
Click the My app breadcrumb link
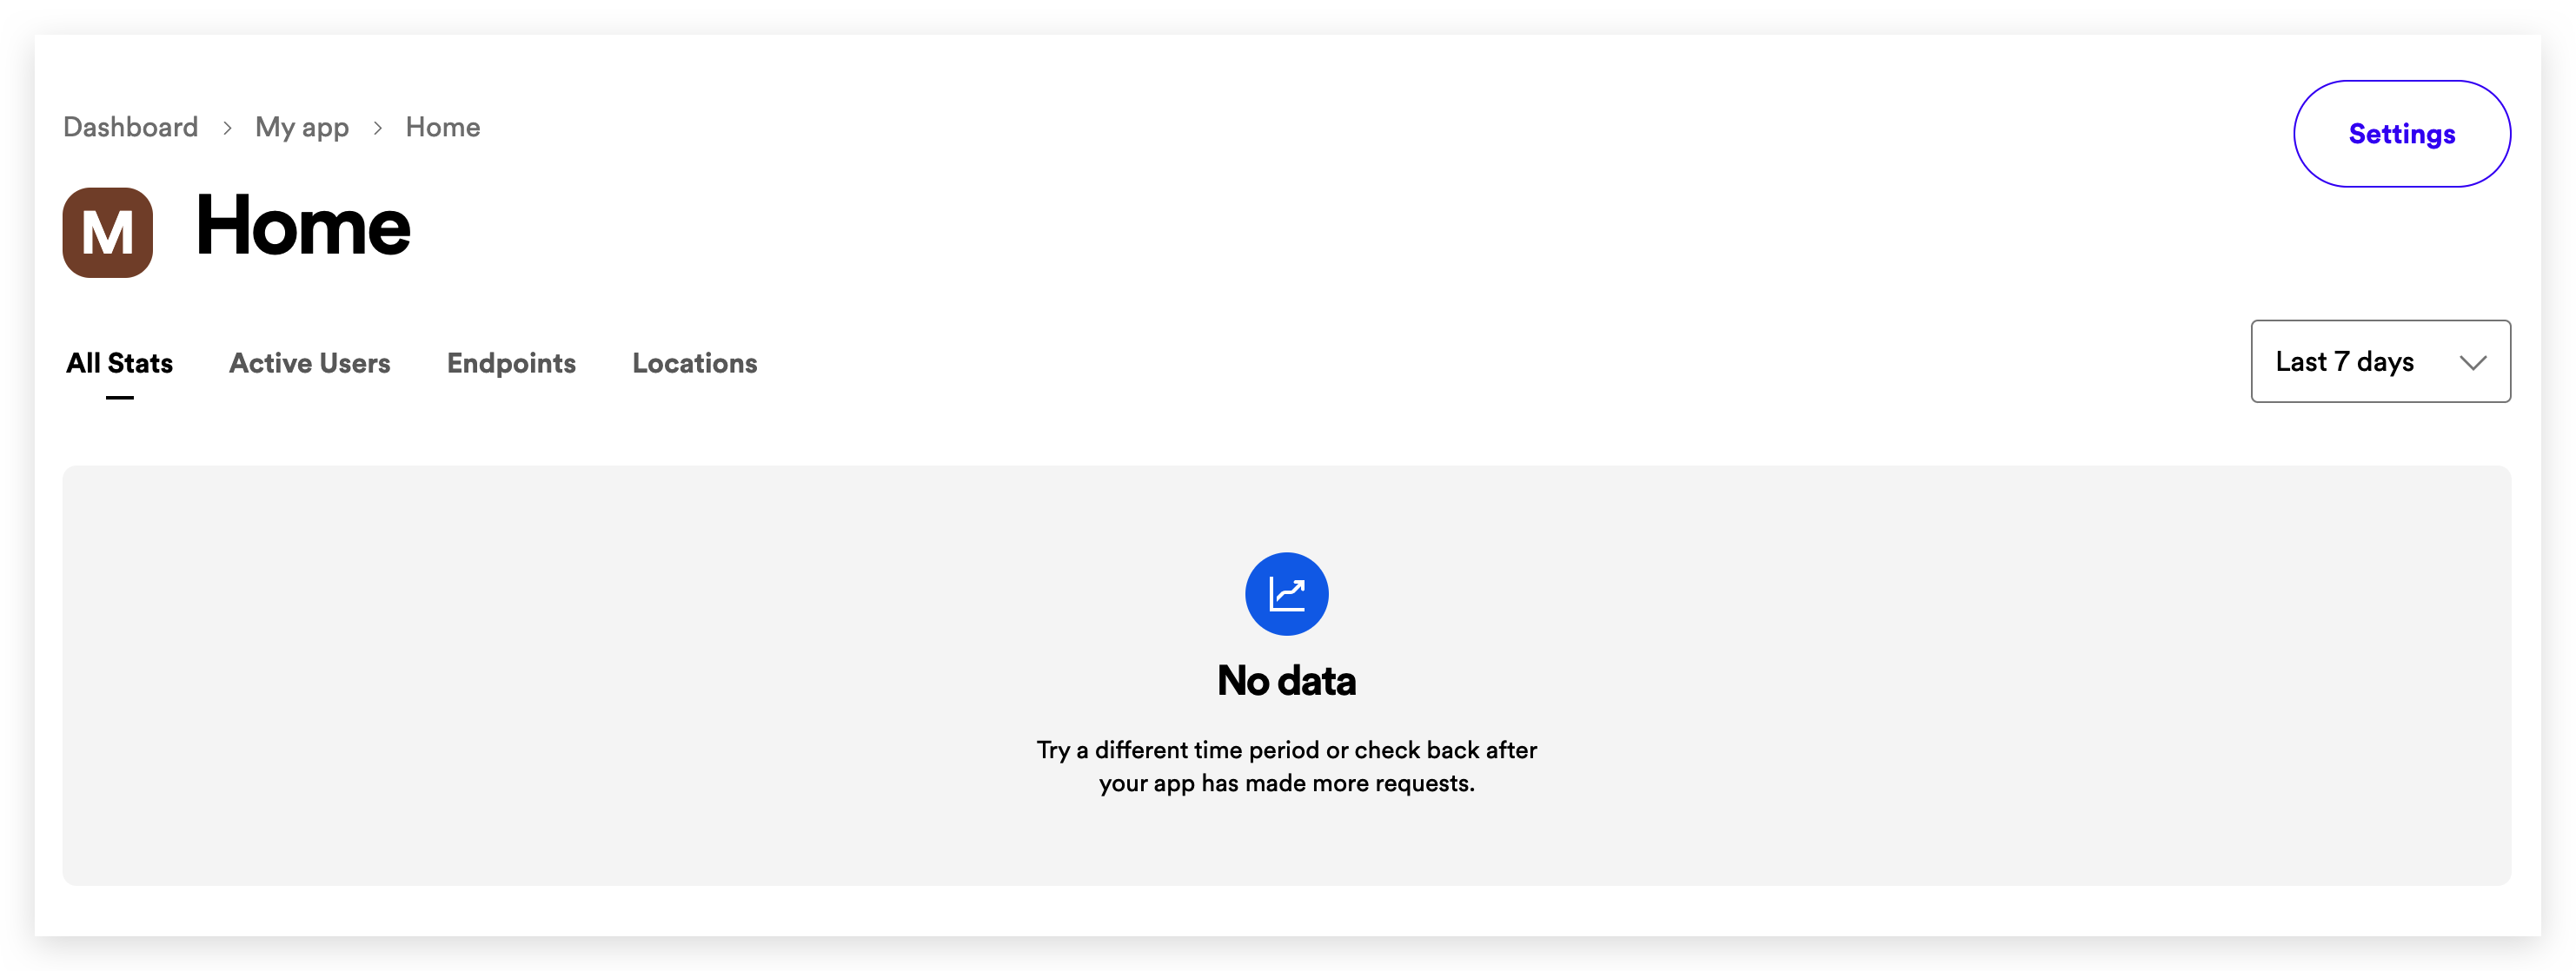coord(302,127)
